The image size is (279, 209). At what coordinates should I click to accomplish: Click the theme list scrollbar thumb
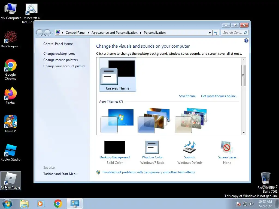[x=243, y=76]
